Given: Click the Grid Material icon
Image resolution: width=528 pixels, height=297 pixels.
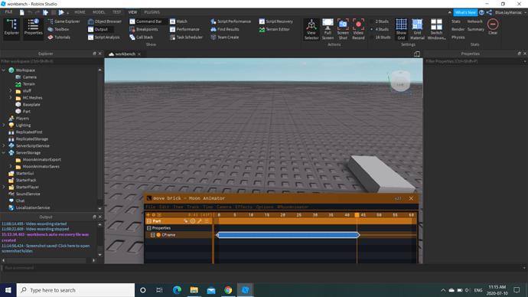Looking at the screenshot, I should coord(417,29).
